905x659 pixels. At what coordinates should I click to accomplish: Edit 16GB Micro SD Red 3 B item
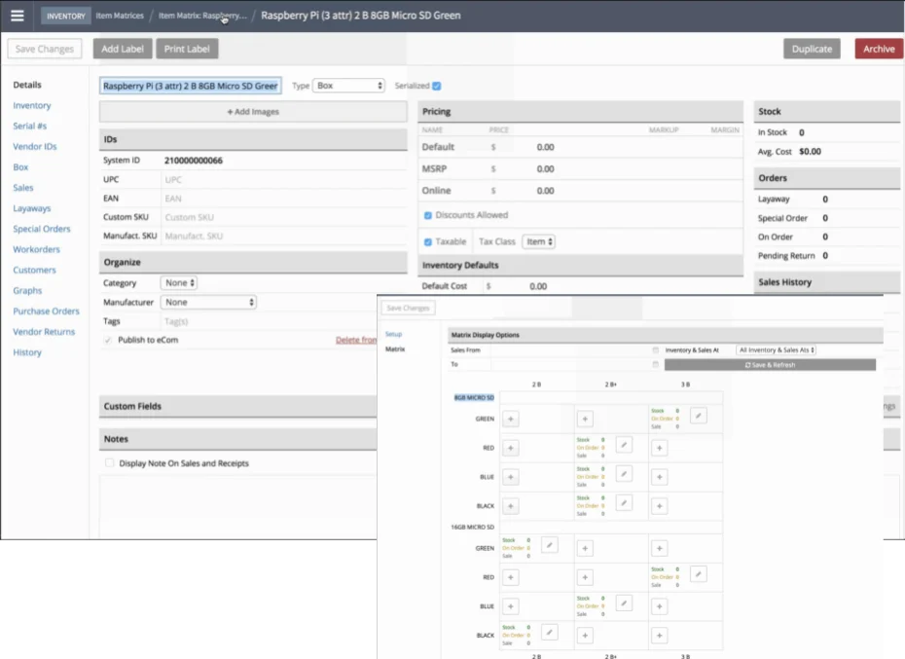point(699,574)
